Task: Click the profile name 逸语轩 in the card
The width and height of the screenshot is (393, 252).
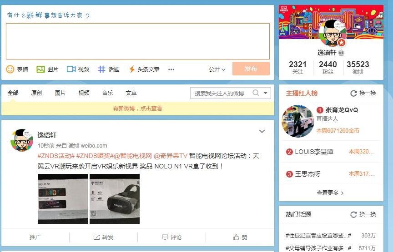Action: tap(327, 53)
